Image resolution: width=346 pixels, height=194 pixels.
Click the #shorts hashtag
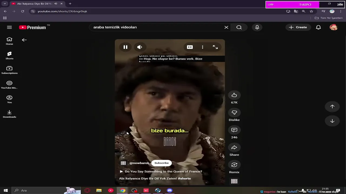pyautogui.click(x=184, y=178)
